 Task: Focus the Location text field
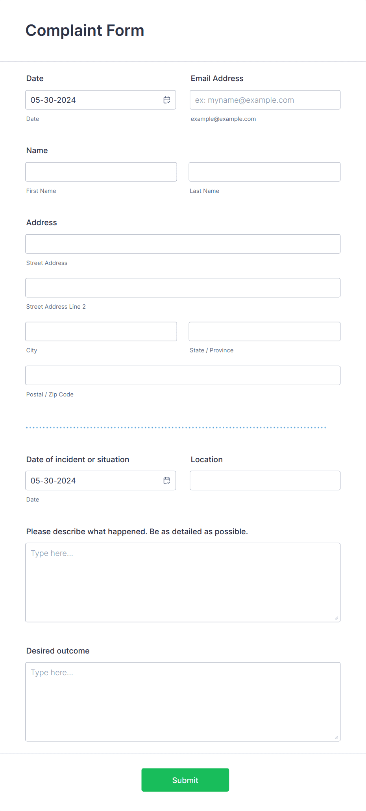pos(265,481)
